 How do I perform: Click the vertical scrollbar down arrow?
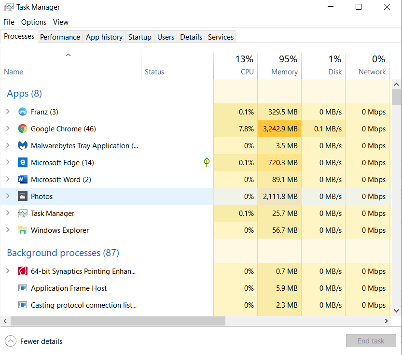tap(396, 311)
